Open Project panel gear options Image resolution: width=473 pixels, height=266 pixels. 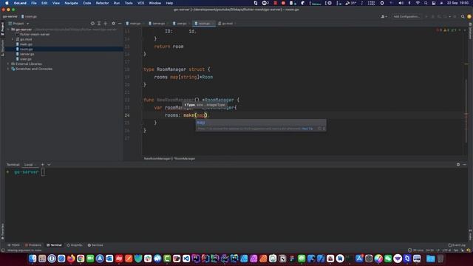tap(113, 24)
